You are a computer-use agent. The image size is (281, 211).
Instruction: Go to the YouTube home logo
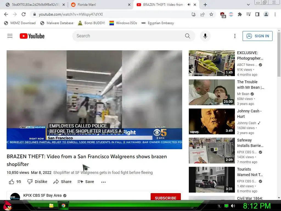pos(32,36)
